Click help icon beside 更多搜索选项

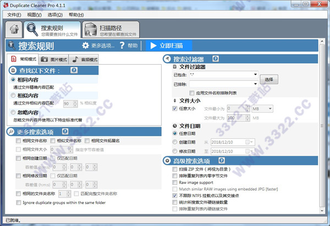(65, 131)
